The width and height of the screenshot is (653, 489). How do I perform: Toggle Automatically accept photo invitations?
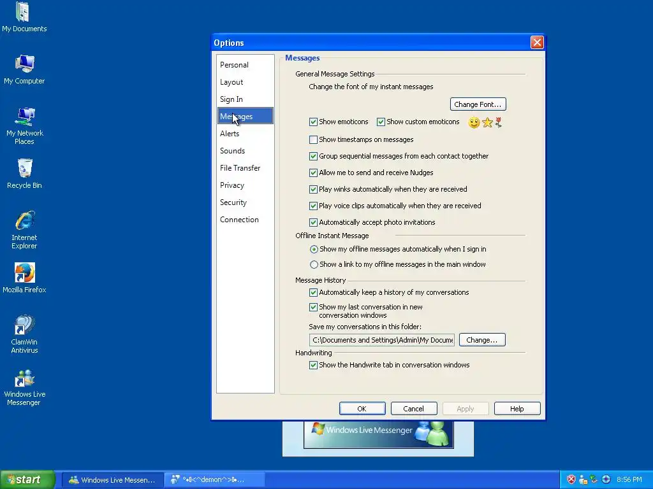(313, 222)
